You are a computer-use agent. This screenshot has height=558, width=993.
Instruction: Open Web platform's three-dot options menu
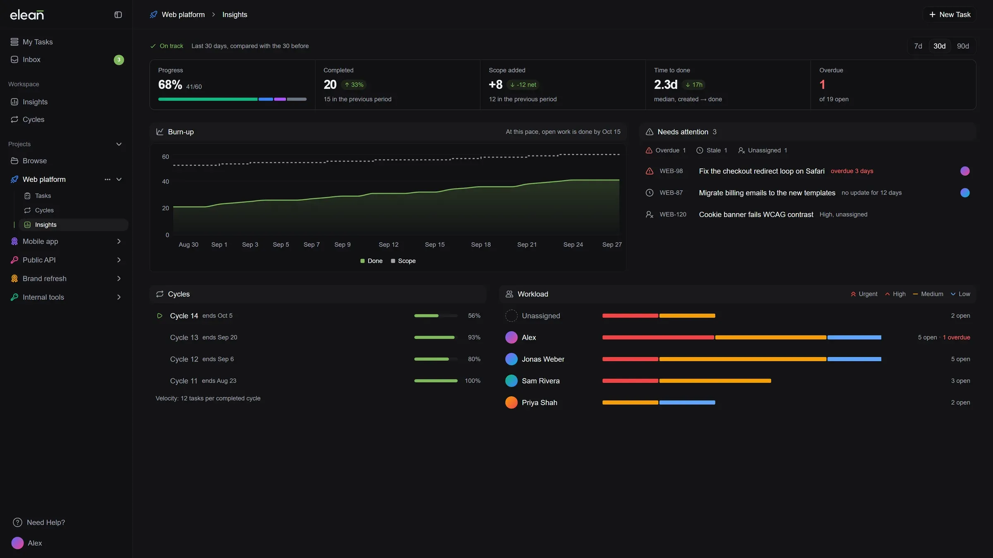[x=108, y=179]
